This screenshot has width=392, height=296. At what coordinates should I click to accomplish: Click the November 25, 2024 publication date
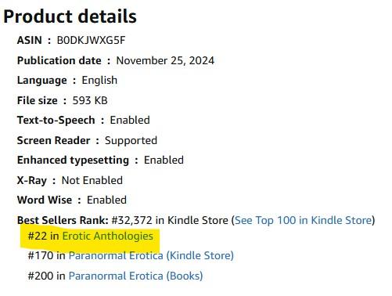coord(165,60)
